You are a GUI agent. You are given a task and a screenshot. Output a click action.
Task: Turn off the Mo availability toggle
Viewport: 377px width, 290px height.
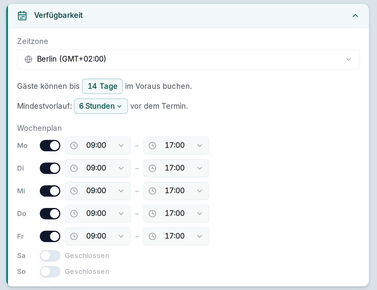(50, 146)
